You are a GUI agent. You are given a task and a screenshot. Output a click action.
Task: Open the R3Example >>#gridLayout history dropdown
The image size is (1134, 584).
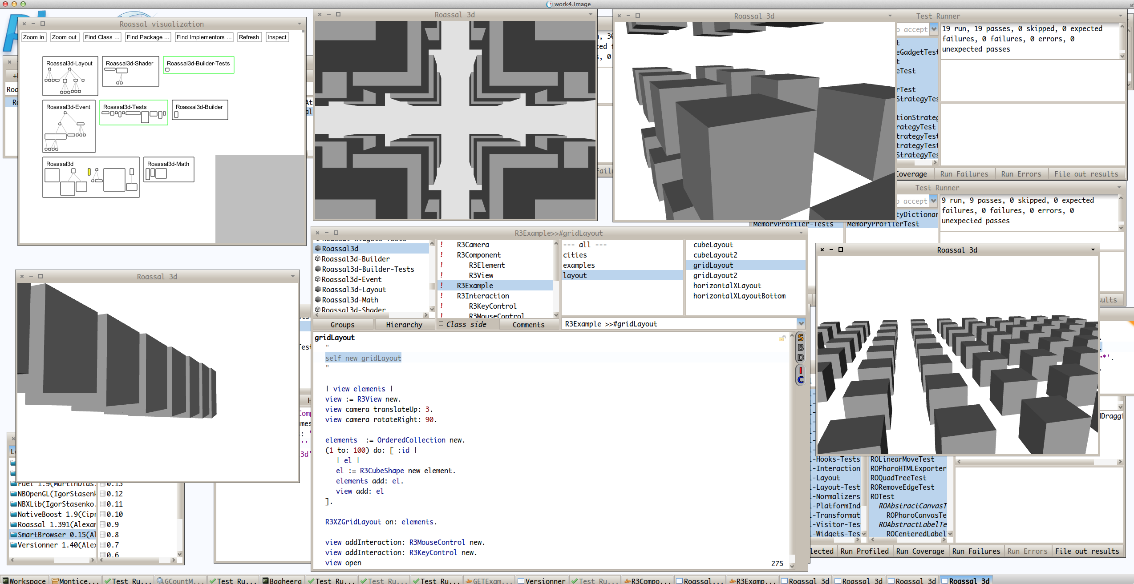tap(801, 323)
